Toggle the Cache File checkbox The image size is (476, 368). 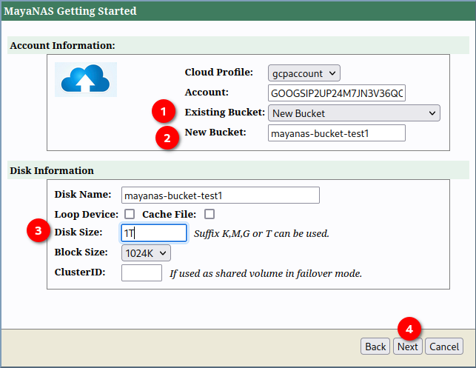click(x=209, y=214)
